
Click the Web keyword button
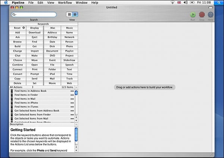pos(69,83)
